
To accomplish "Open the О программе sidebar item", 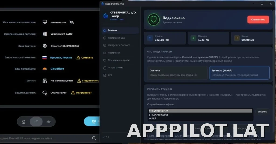I will [120, 68].
